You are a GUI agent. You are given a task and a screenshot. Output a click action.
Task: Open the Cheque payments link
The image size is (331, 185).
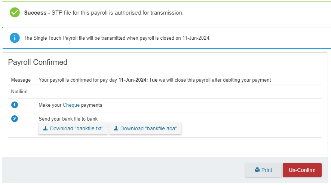click(71, 105)
